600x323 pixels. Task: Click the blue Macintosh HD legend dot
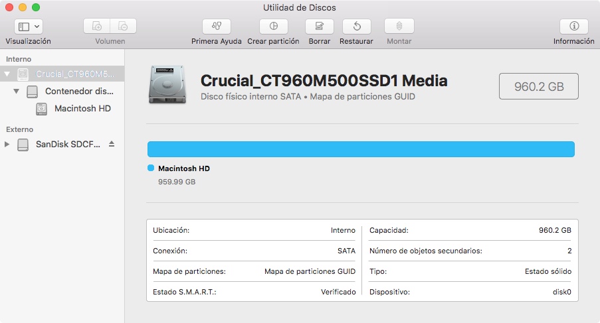(151, 168)
